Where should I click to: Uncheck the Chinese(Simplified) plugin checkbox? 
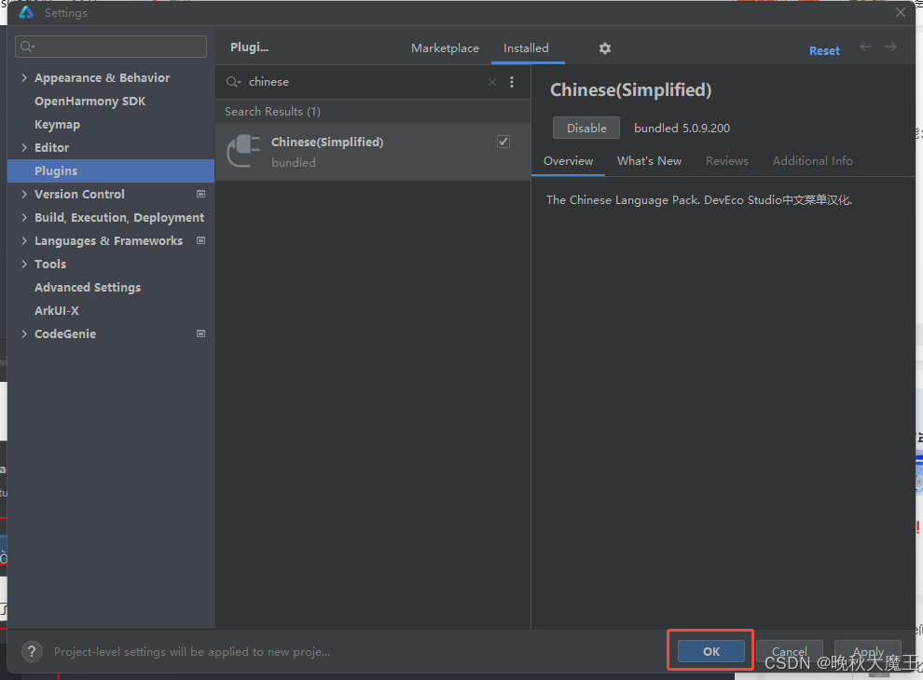(x=503, y=142)
